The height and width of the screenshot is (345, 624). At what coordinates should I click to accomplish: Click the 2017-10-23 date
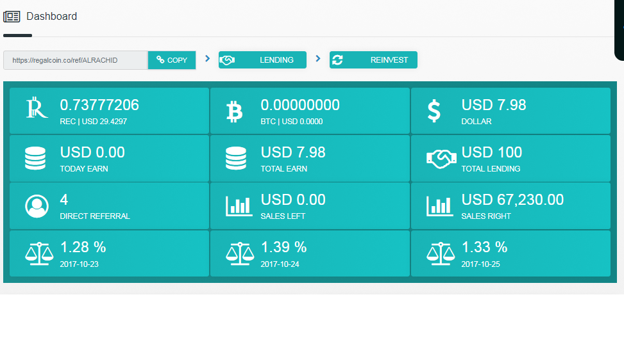79,264
